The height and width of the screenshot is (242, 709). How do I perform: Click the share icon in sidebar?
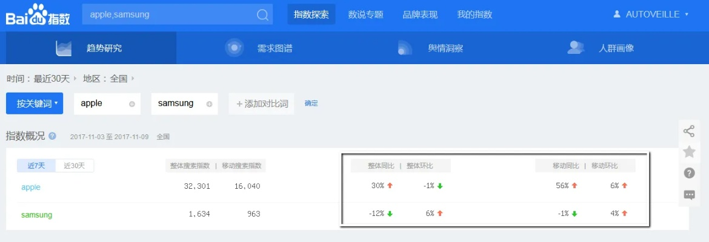click(x=688, y=131)
